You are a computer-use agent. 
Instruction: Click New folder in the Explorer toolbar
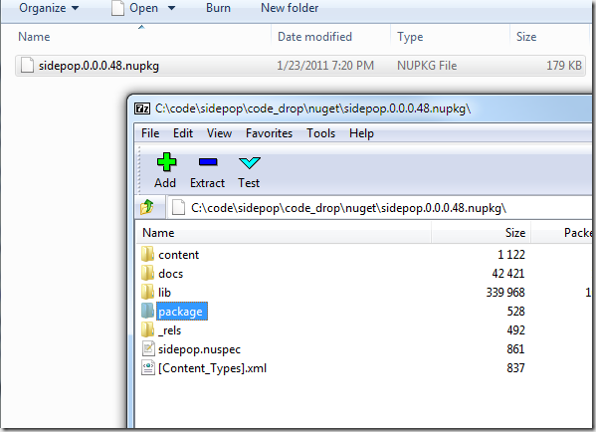pyautogui.click(x=290, y=8)
